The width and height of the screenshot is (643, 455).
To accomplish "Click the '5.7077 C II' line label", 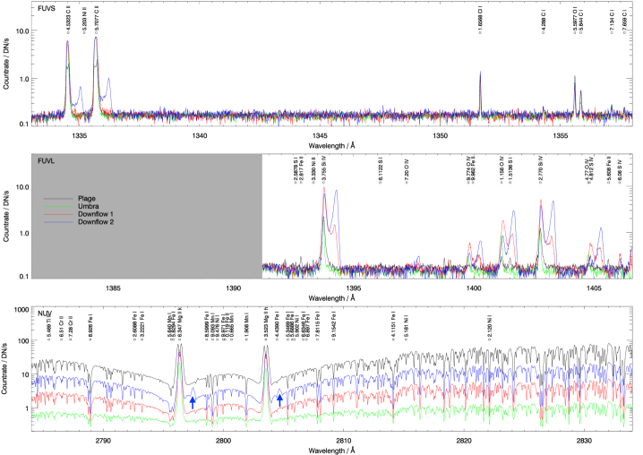I will [x=97, y=18].
